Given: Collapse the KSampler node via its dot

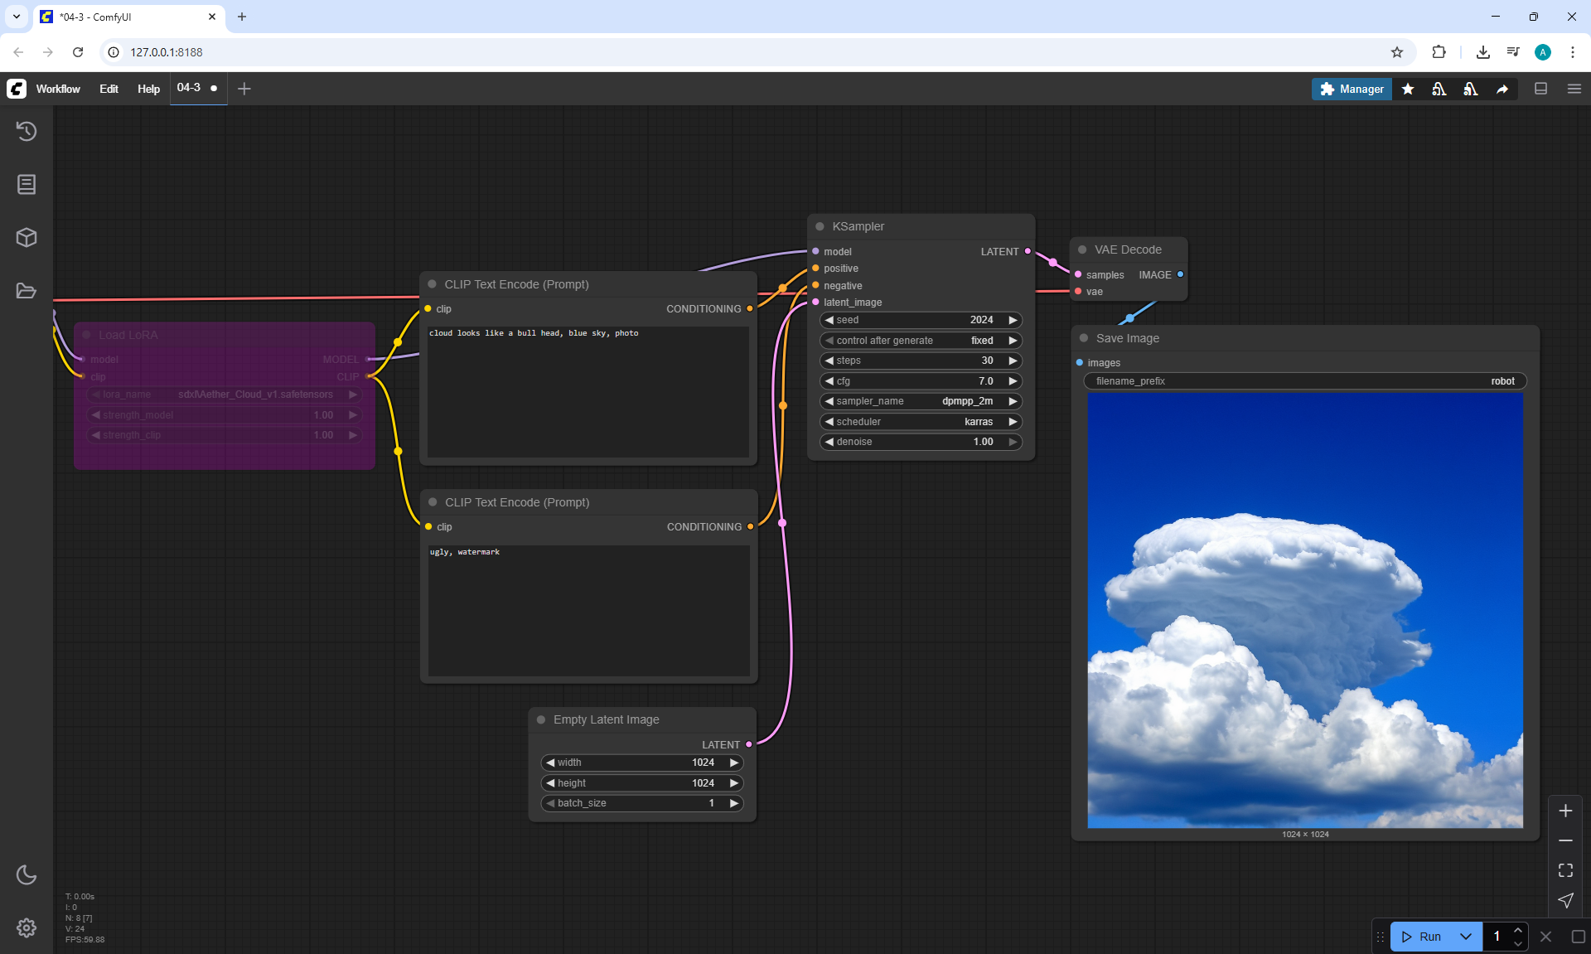Looking at the screenshot, I should click(x=820, y=226).
